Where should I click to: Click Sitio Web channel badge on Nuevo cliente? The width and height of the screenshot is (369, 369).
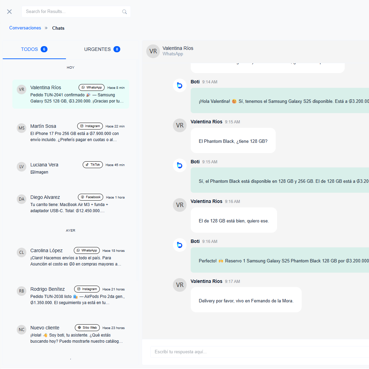(87, 327)
